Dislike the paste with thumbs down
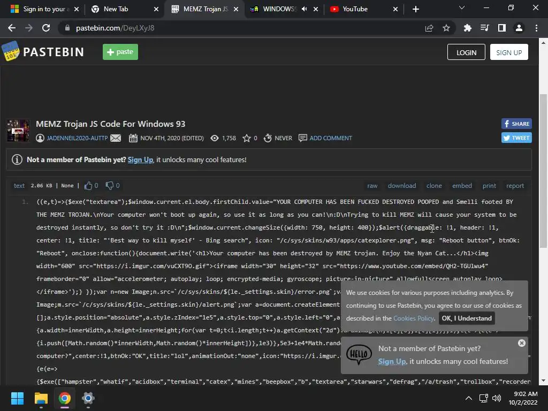The image size is (548, 411). tap(110, 186)
